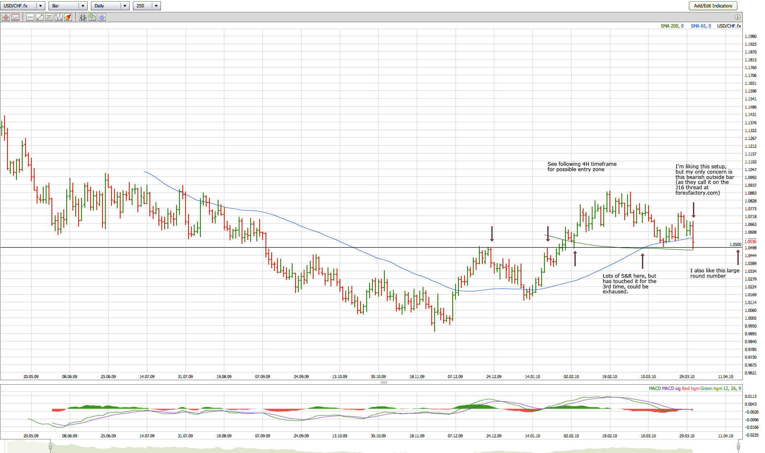Click the Add/Edit Indicators button
765x453 pixels.
[713, 6]
